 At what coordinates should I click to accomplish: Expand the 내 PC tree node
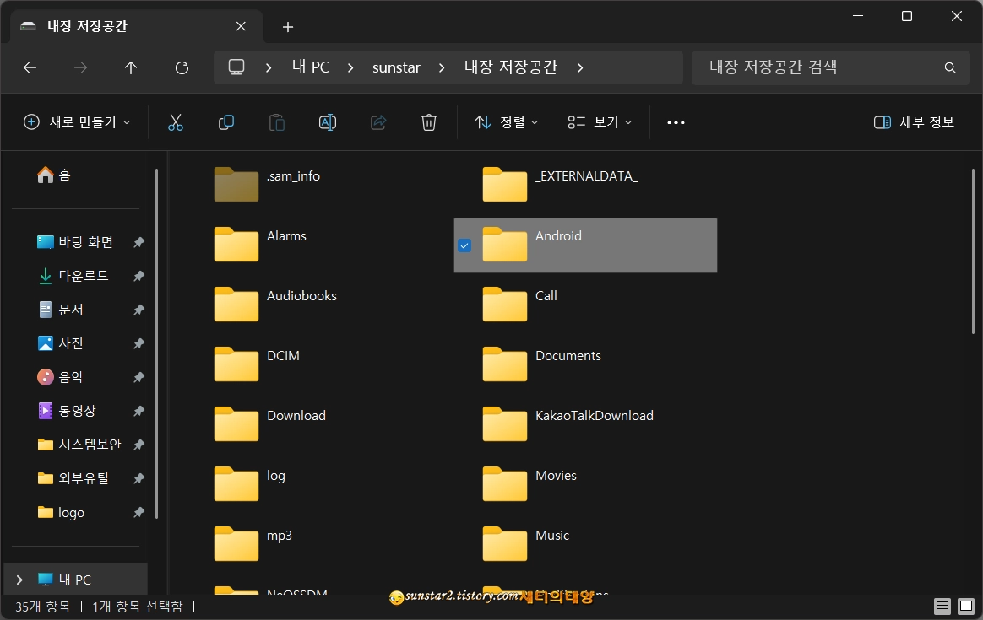[x=19, y=580]
